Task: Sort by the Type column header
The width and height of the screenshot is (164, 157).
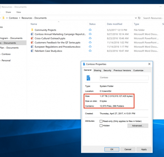Action: coord(136,24)
